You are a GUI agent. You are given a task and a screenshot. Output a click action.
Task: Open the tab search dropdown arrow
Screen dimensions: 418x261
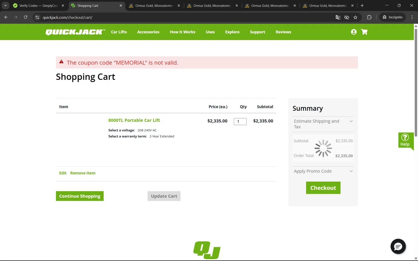click(x=5, y=6)
